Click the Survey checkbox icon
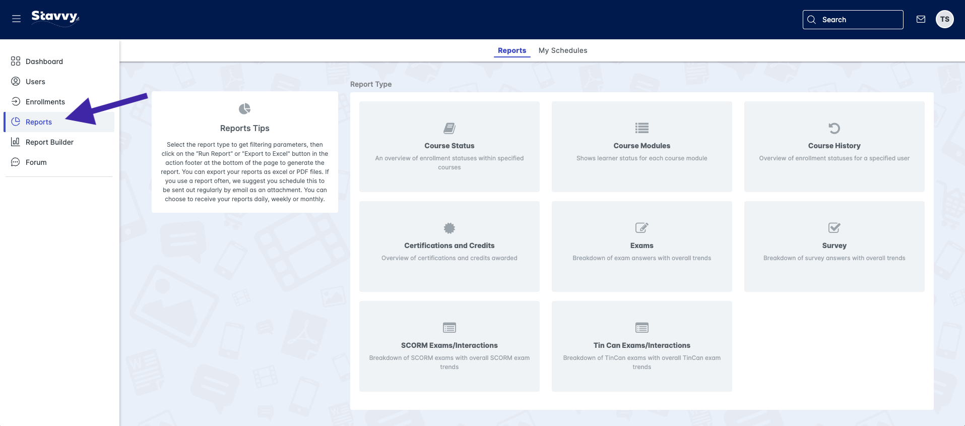965x426 pixels. (x=834, y=228)
